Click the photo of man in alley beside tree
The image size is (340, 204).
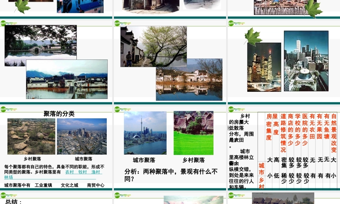pos(154,46)
